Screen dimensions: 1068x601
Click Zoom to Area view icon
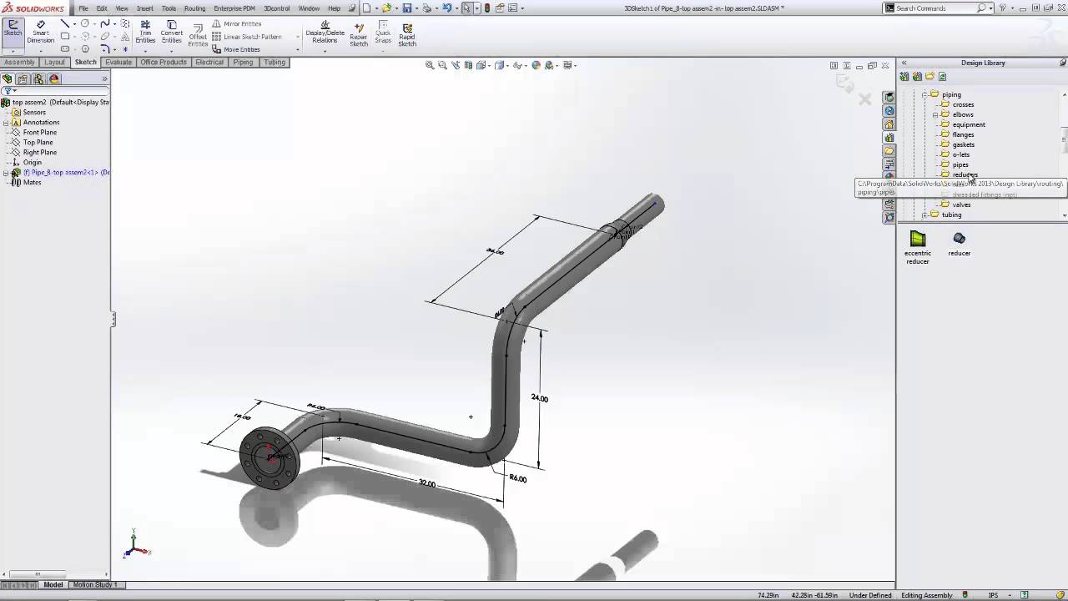pos(442,65)
